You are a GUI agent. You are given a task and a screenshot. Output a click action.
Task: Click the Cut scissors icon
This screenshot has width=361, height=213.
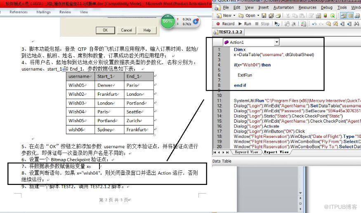pyautogui.click(x=288, y=15)
